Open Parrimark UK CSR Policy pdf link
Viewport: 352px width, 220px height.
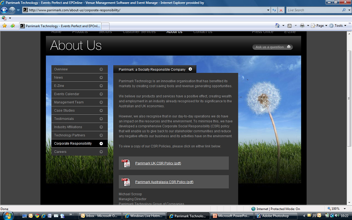(x=158, y=163)
